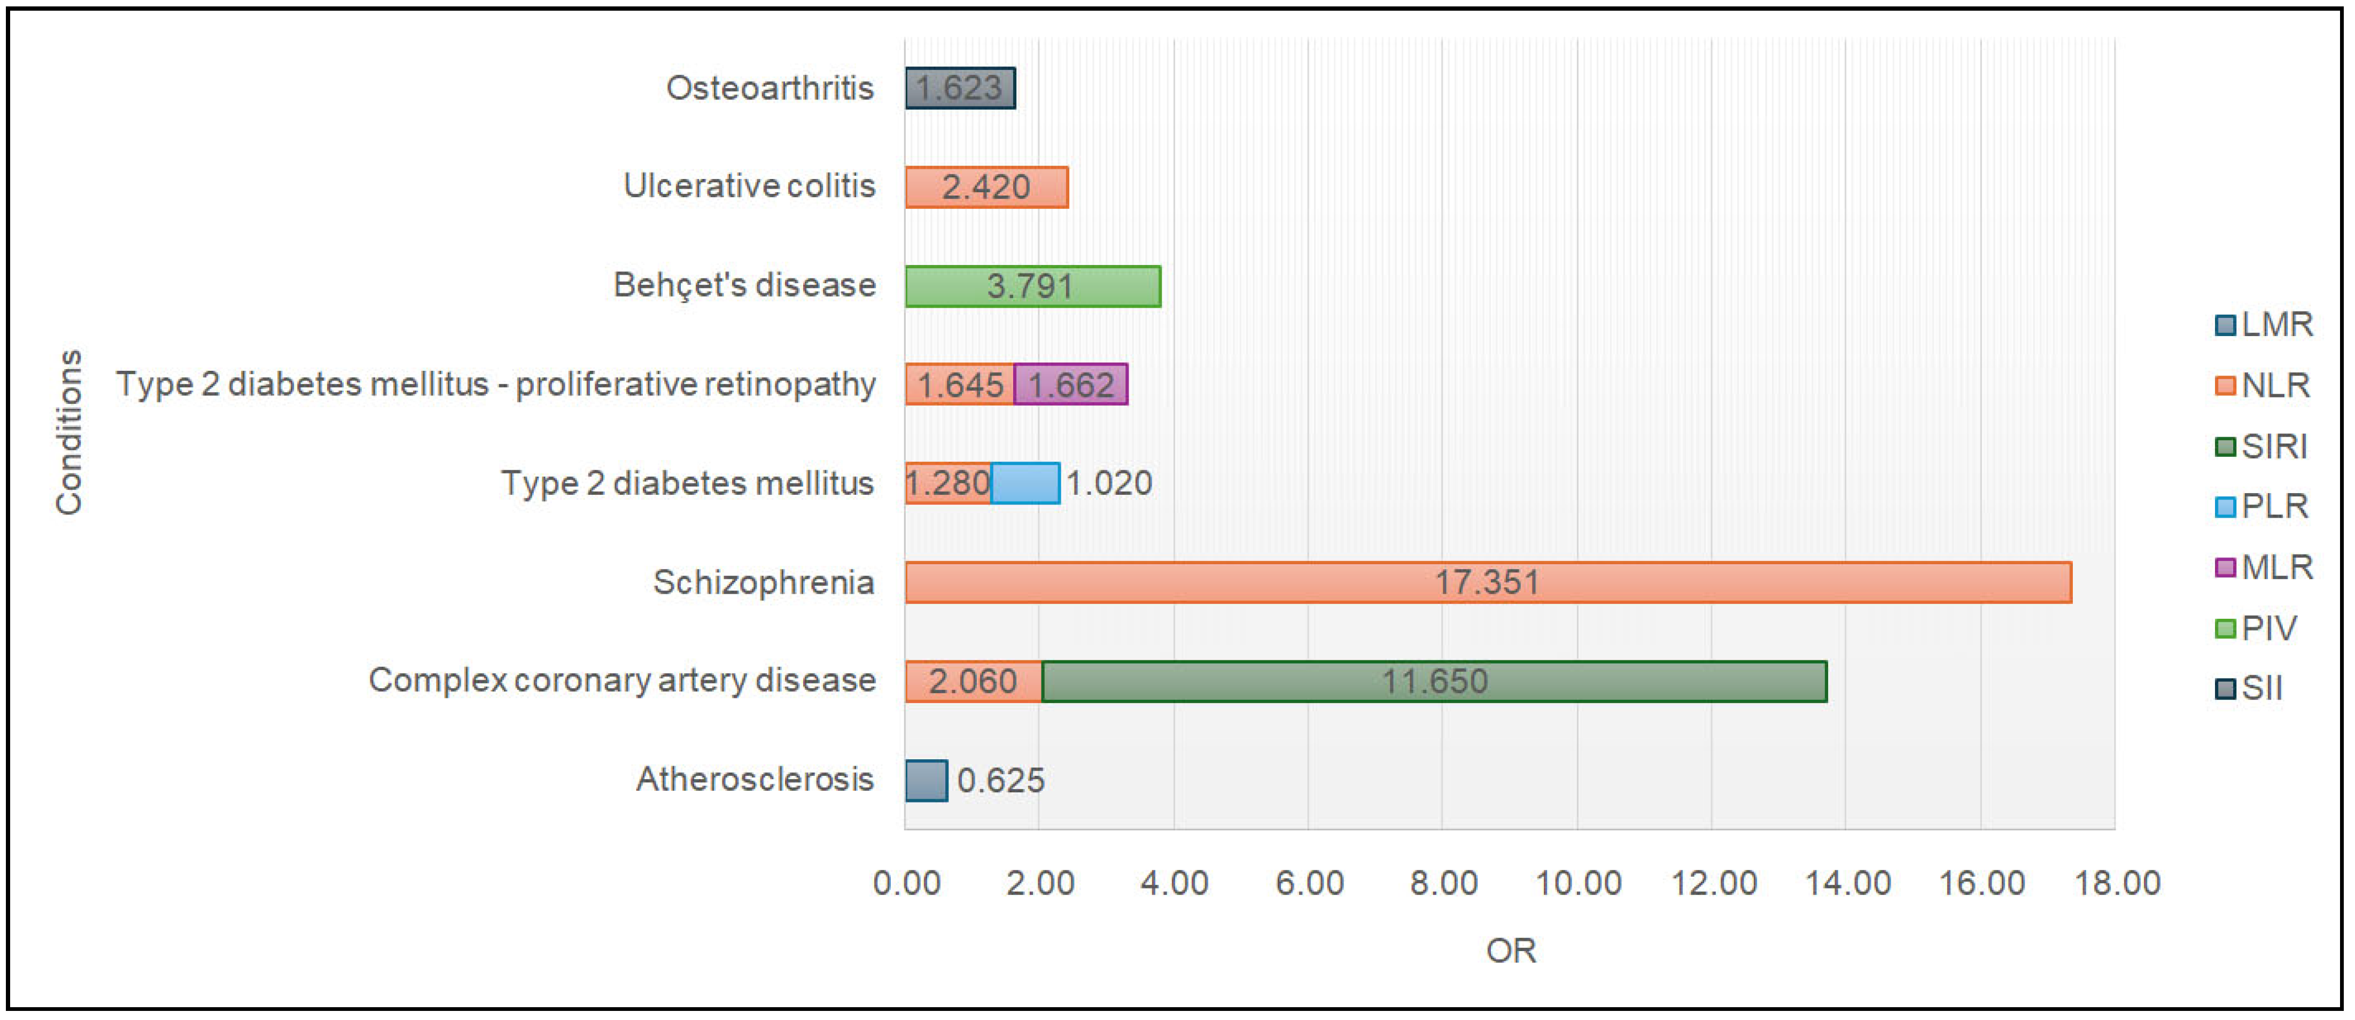Click the PIV legend color swatch
The height and width of the screenshot is (1020, 2355).
click(2225, 629)
